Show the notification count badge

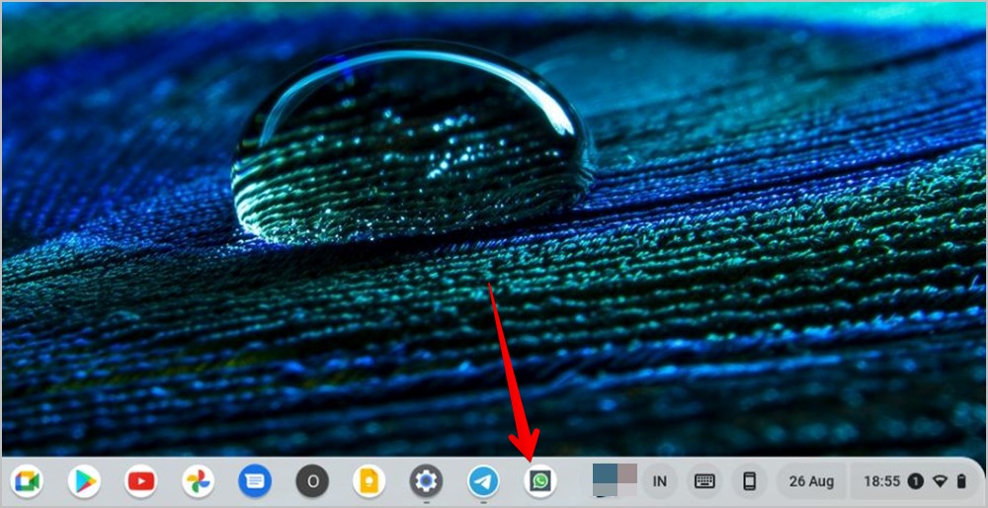tap(916, 482)
